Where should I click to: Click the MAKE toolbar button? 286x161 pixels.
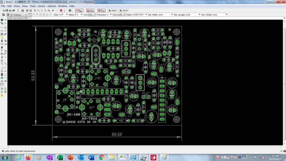113,10
